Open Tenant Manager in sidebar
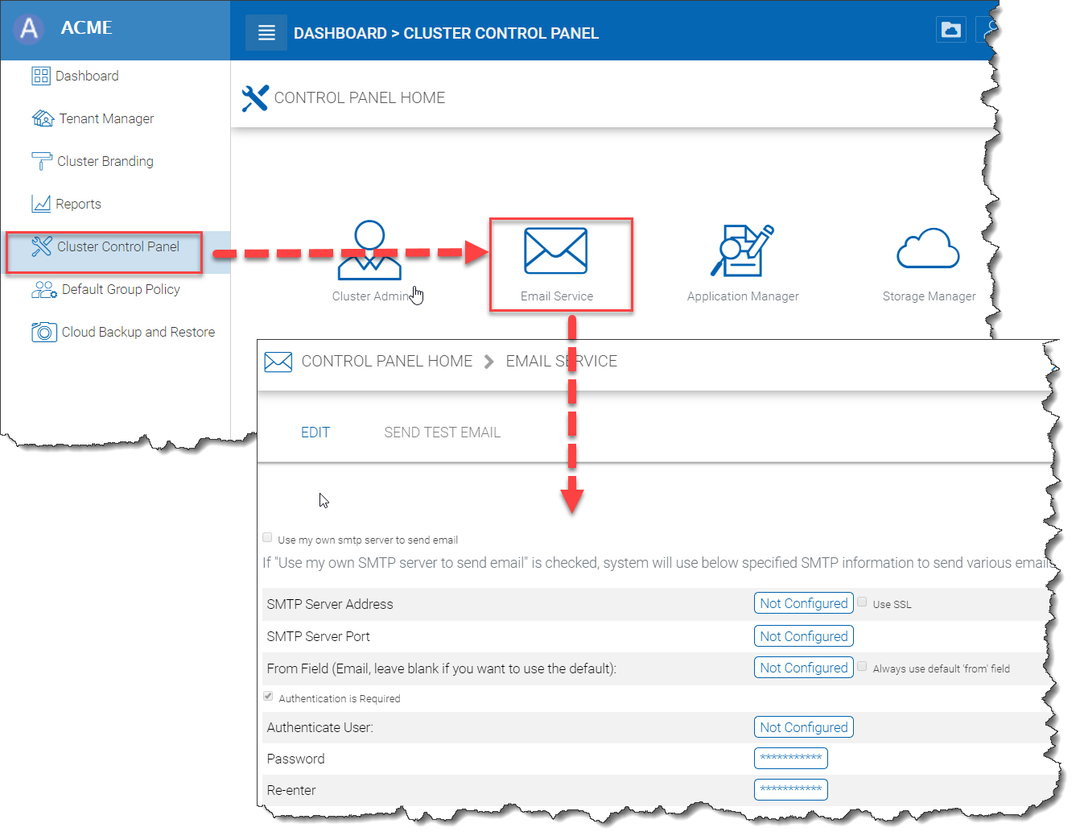The image size is (1084, 840). 106,118
